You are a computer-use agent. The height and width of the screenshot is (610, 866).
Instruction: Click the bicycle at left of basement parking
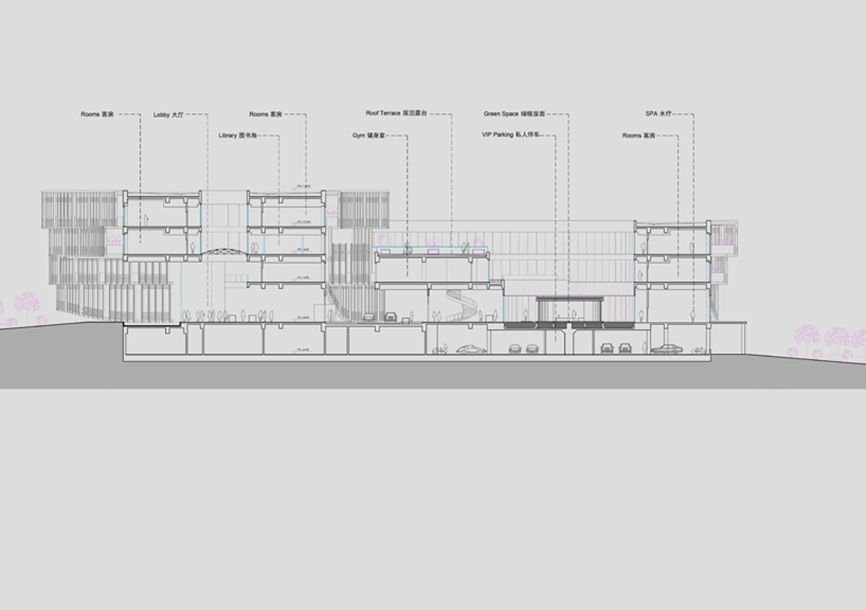tap(437, 350)
